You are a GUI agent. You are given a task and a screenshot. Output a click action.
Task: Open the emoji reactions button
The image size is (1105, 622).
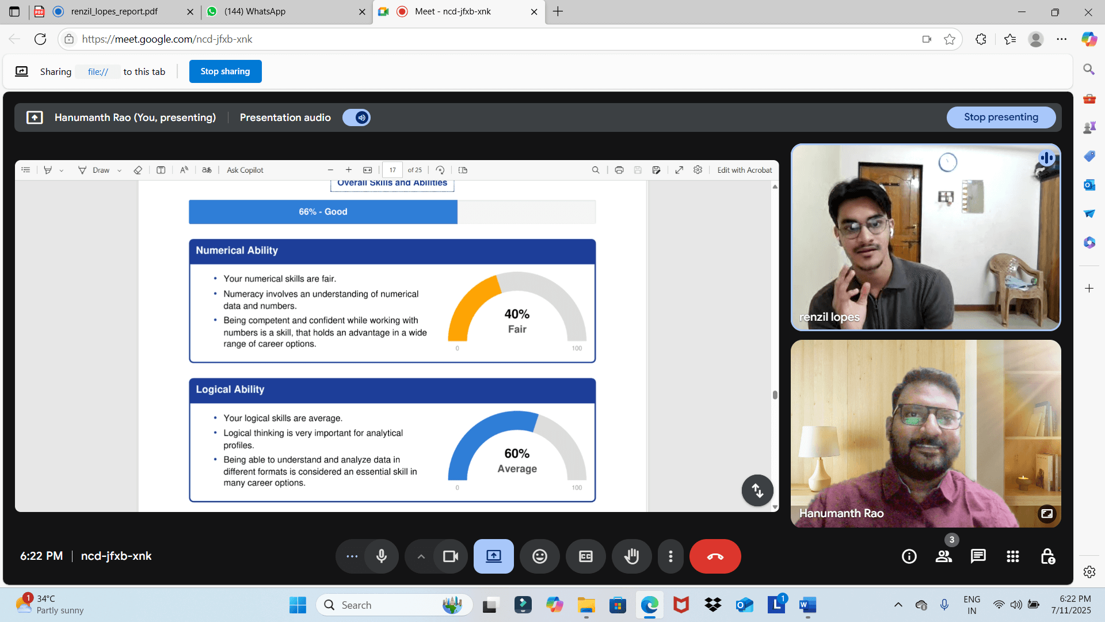[x=539, y=556]
